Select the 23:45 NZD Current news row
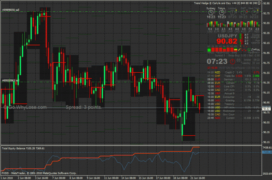The width and height of the screenshot is (272, 180). click(234, 118)
